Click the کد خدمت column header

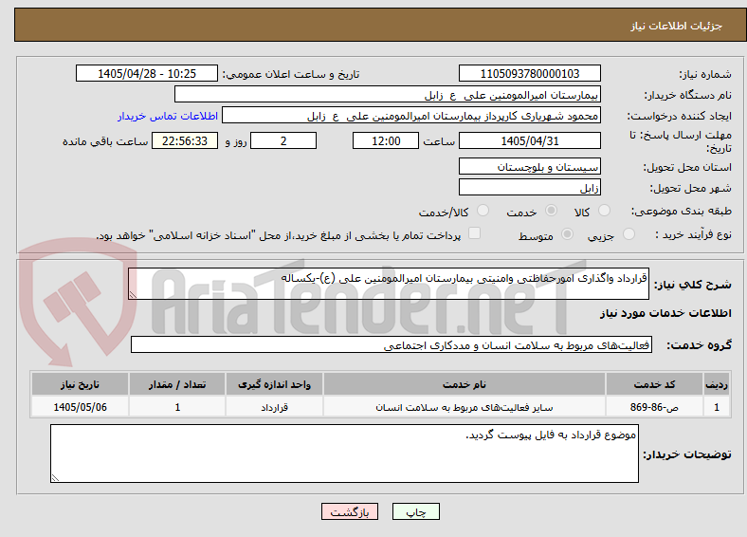pos(654,384)
